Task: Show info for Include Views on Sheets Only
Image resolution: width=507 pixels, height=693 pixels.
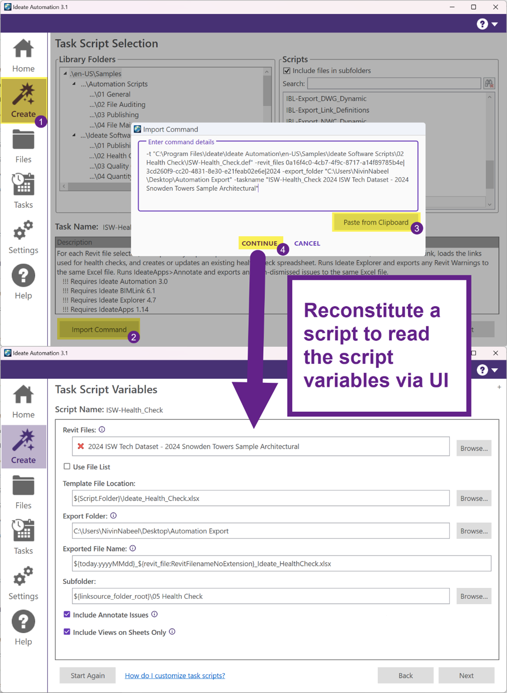Action: point(172,632)
